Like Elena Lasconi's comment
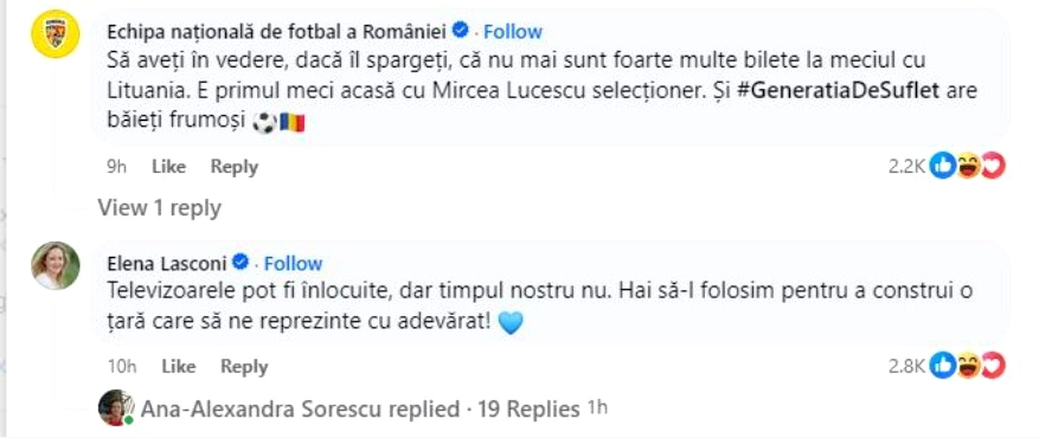Image resolution: width=1039 pixels, height=438 pixels. coord(178,366)
